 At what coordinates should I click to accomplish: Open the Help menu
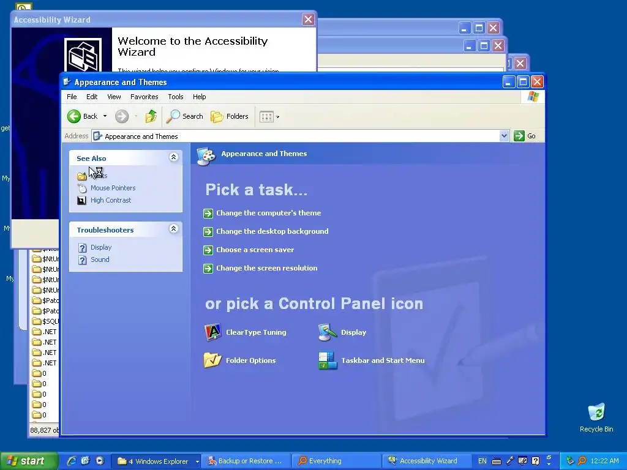[199, 97]
